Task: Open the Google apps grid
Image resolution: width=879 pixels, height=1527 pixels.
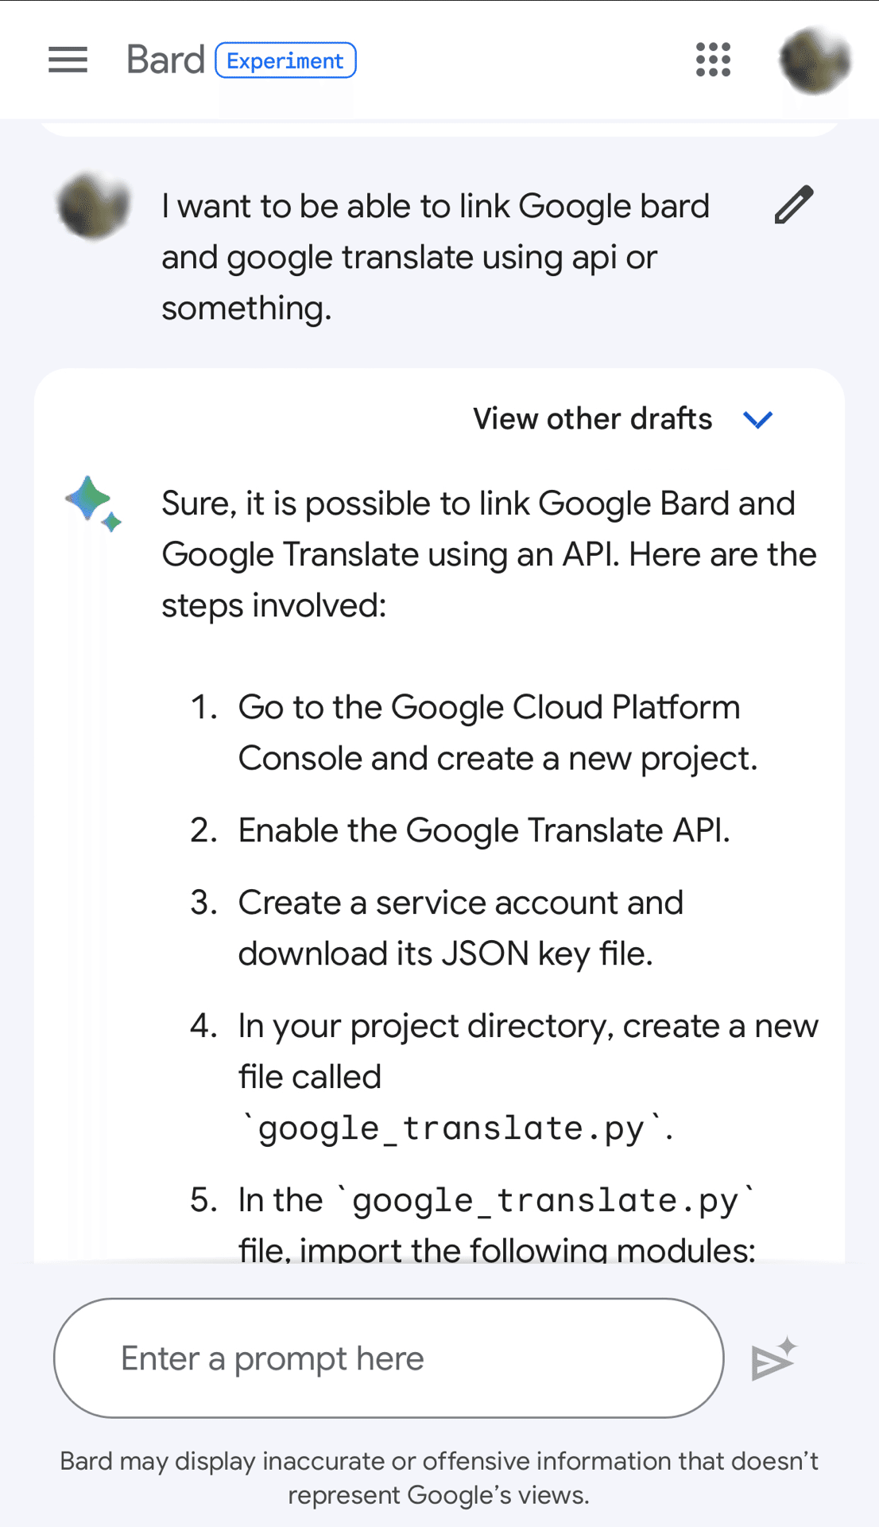Action: point(713,60)
